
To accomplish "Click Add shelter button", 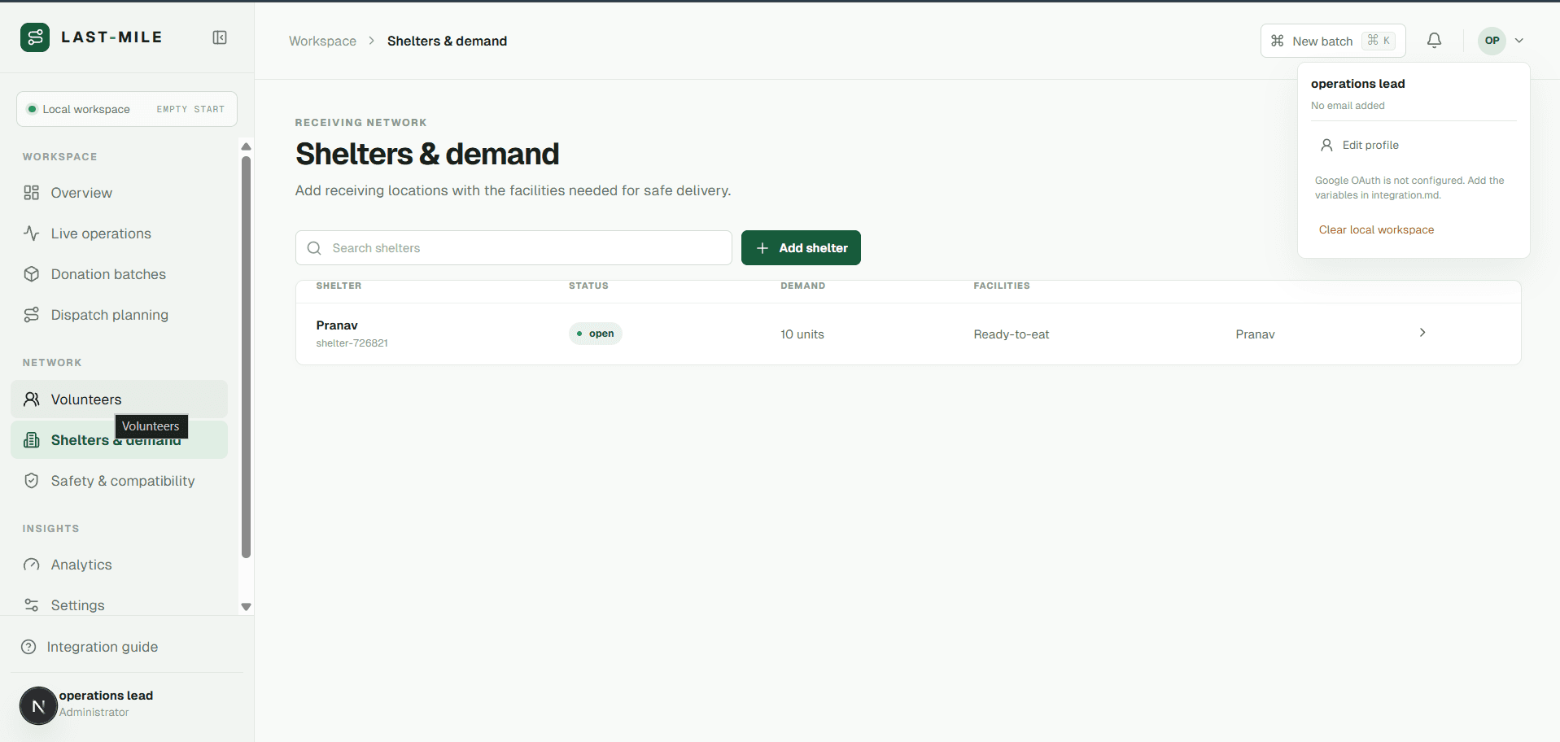I will coord(801,248).
